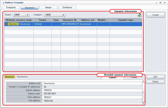The height and width of the screenshot is (108, 168).
Task: Refresh the segment list with green arrows icon
Action: coord(140,15)
